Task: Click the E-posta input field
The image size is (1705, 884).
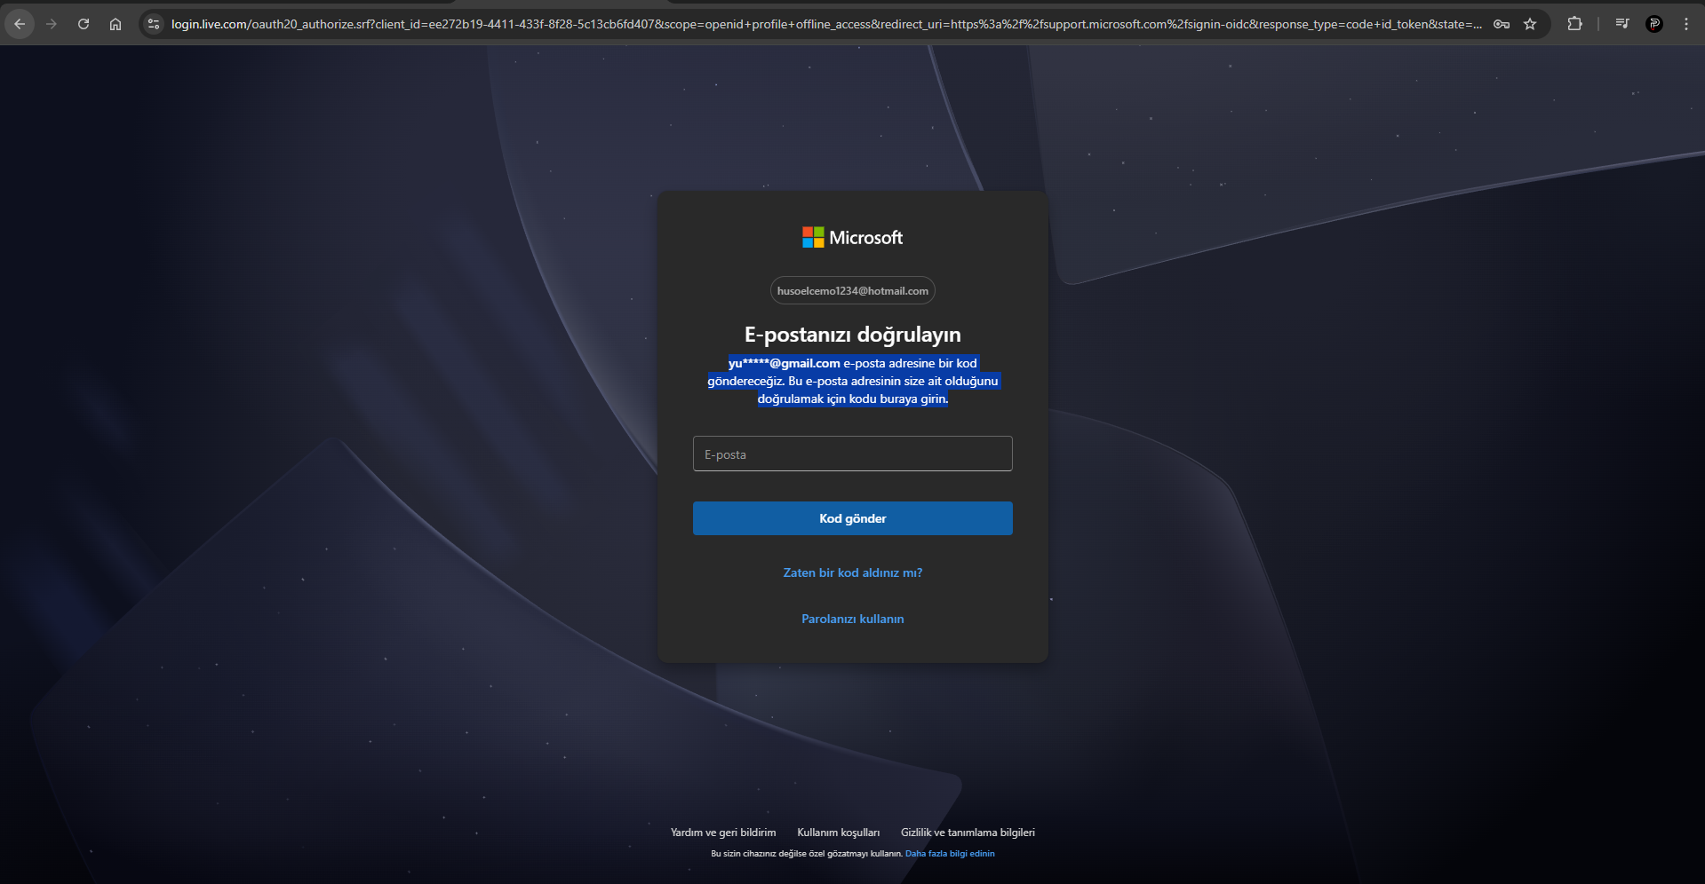Action: coord(853,454)
